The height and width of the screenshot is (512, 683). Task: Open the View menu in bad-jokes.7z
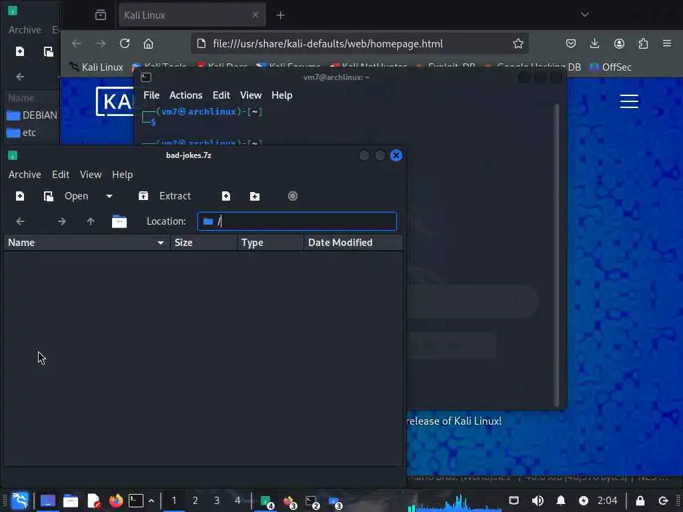point(91,175)
